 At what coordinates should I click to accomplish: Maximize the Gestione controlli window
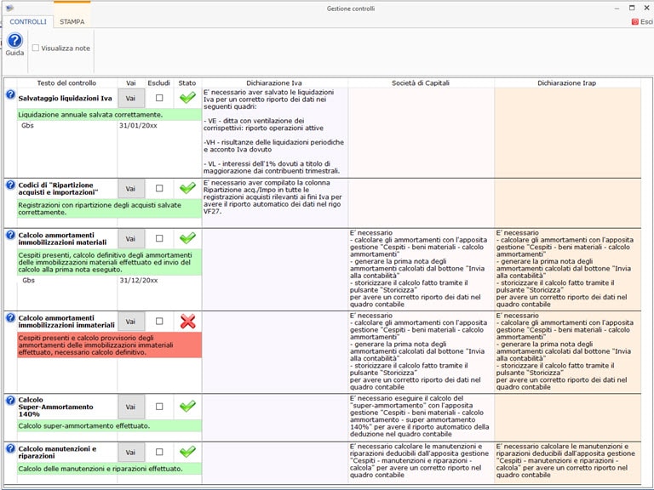[x=632, y=8]
